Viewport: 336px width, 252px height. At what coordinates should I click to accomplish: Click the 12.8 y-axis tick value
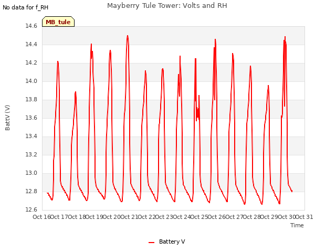click(x=31, y=191)
